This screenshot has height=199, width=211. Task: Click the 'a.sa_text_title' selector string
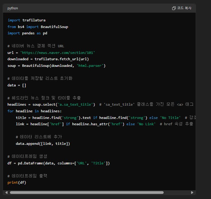(x=75, y=104)
